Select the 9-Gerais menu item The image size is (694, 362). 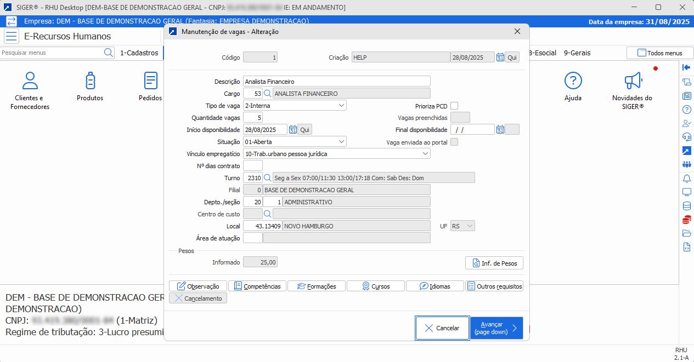[577, 53]
